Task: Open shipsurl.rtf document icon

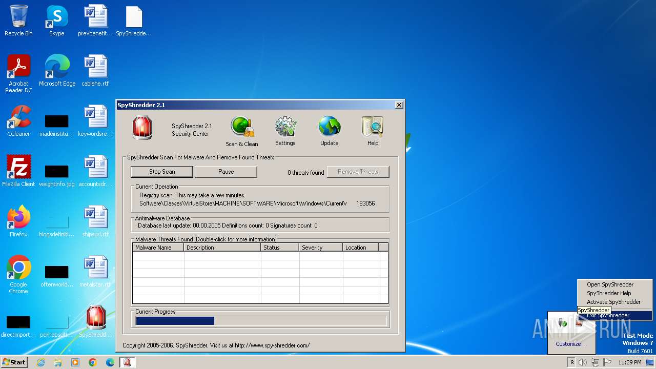Action: click(95, 221)
